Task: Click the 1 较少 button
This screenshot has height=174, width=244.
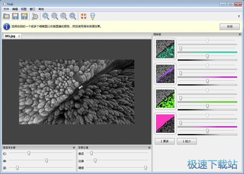Action: pyautogui.click(x=187, y=141)
